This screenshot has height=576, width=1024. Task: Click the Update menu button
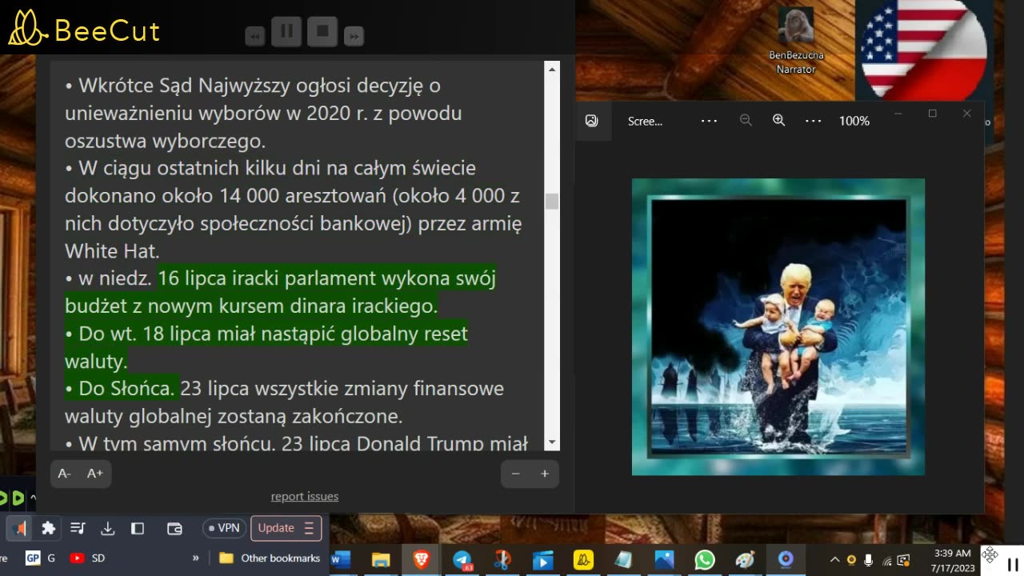tap(286, 528)
